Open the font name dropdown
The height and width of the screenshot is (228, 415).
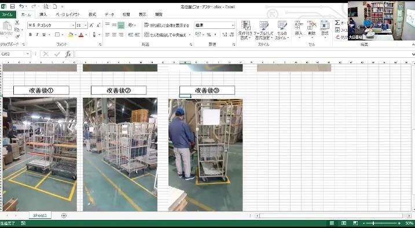pos(74,25)
